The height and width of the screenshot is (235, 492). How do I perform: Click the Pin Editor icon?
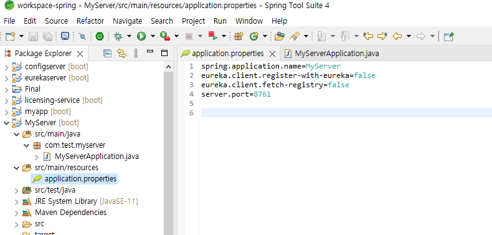pos(449,36)
